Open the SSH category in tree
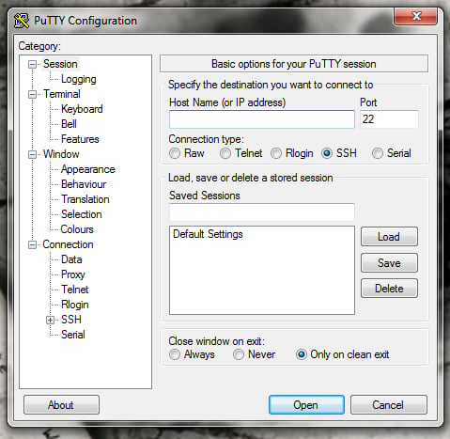The image size is (450, 439). [x=71, y=320]
